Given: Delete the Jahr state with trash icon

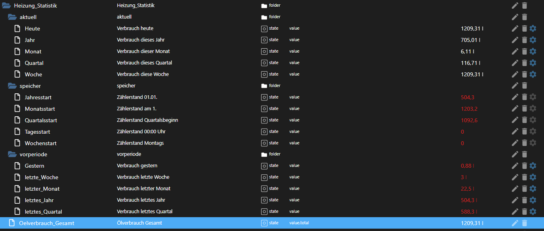Looking at the screenshot, I should pos(524,40).
